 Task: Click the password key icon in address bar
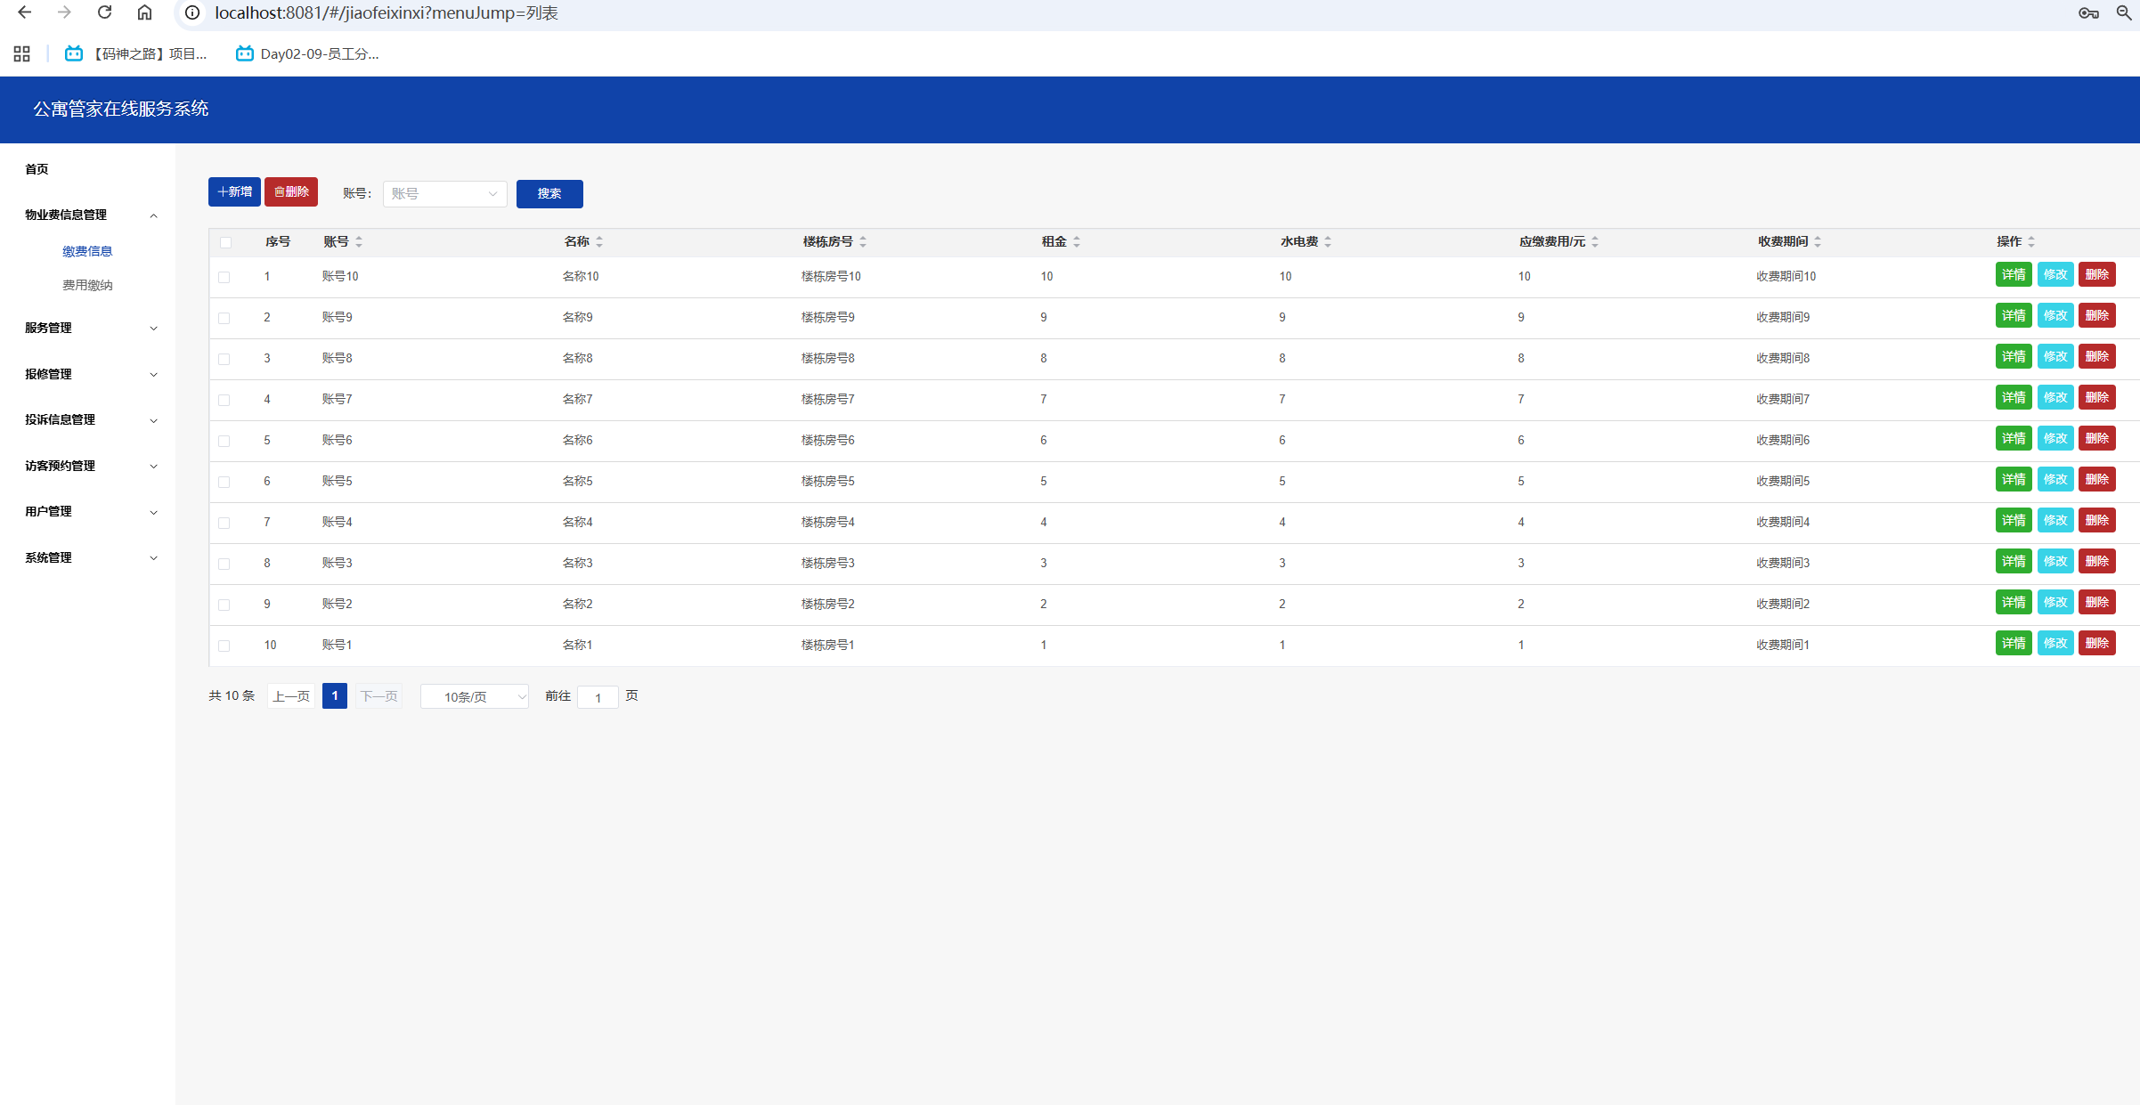pyautogui.click(x=2088, y=12)
